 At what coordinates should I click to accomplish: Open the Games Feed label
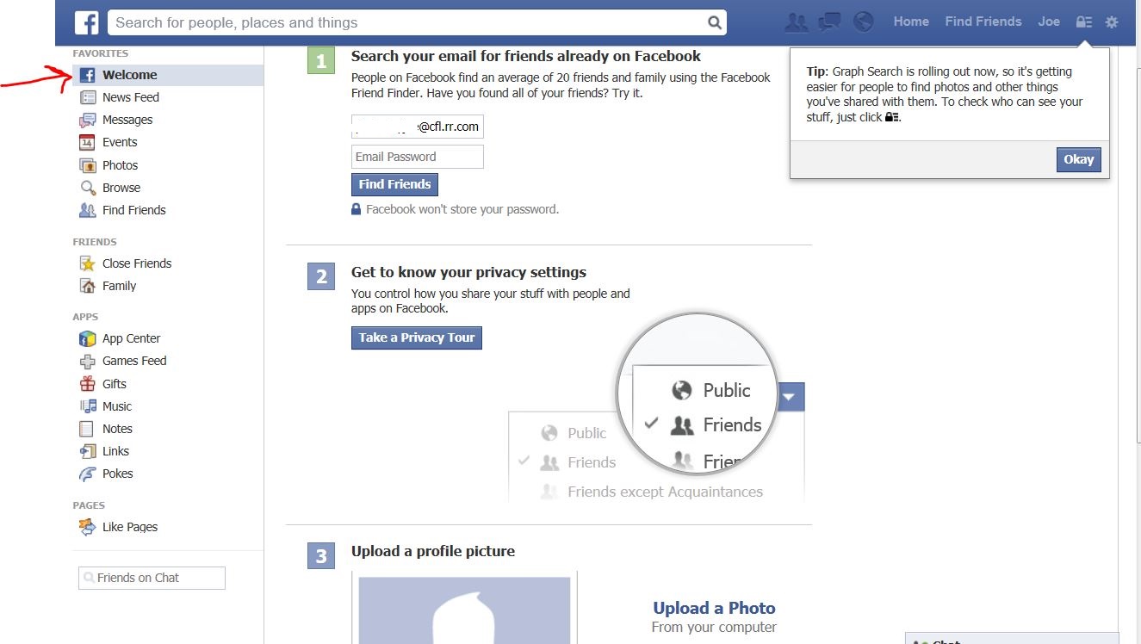pyautogui.click(x=134, y=361)
